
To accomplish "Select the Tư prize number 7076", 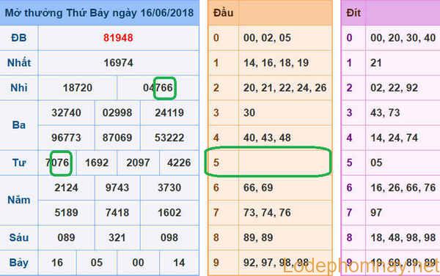I will point(57,163).
